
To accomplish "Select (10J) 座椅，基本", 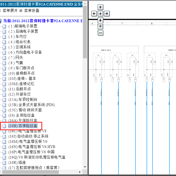I will tap(22, 79).
